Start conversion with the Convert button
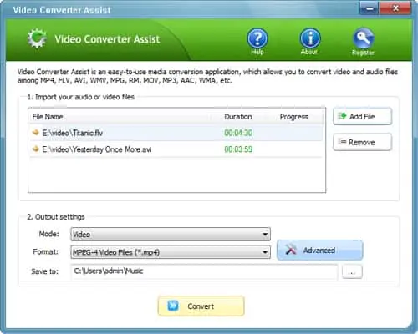Image resolution: width=418 pixels, height=334 pixels. coord(201,306)
